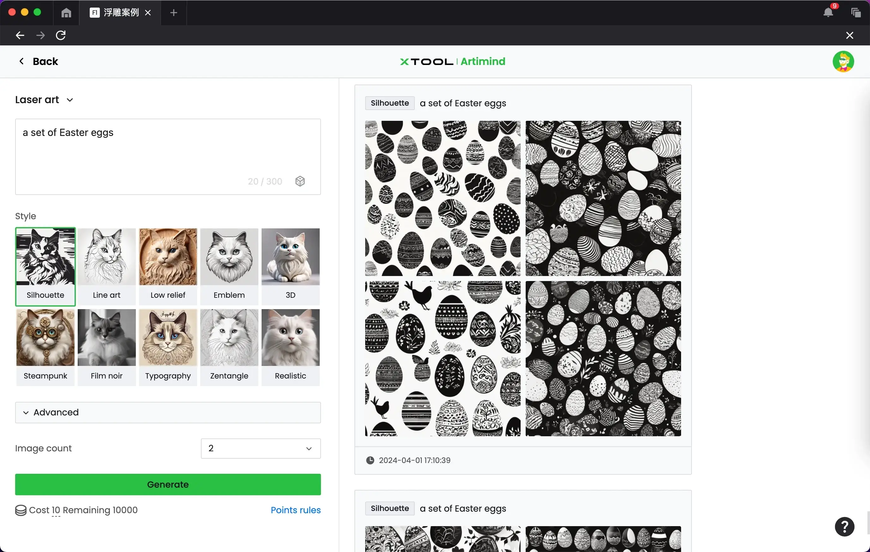Open a new tab with plus icon
870x552 pixels.
(x=173, y=13)
